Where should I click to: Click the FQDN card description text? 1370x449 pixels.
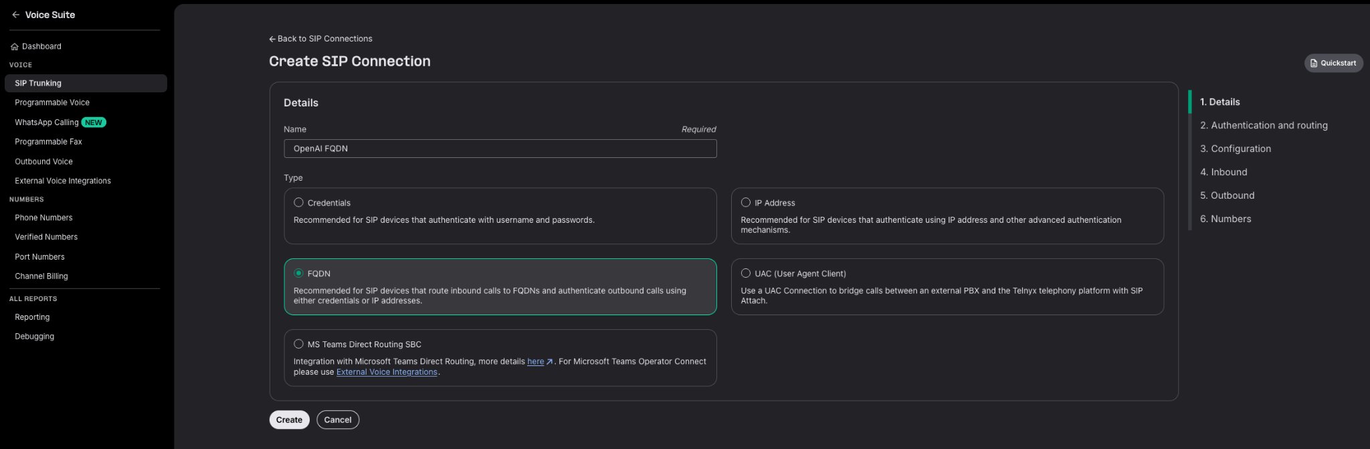click(490, 296)
